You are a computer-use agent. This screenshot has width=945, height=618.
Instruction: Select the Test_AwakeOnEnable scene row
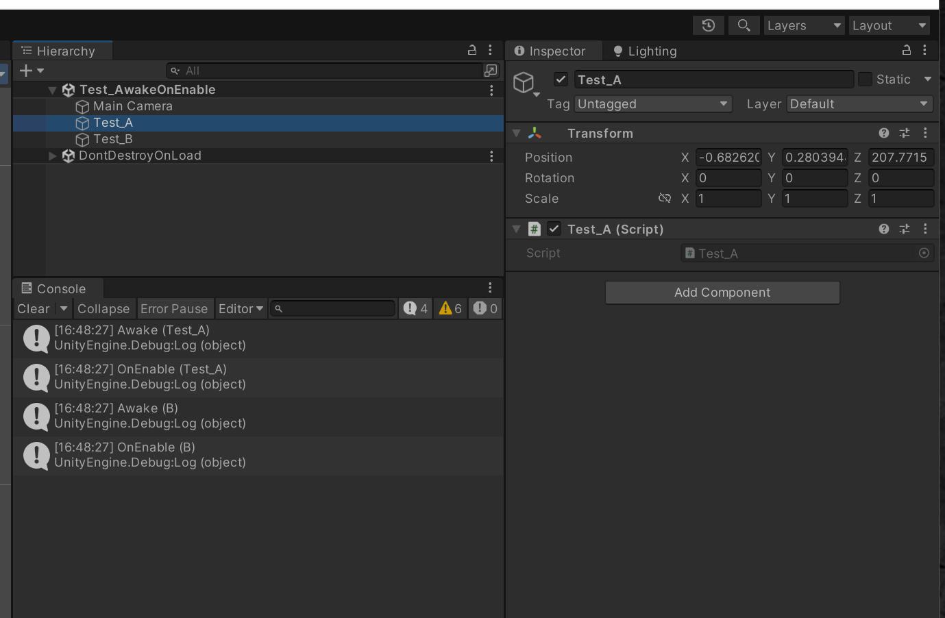[x=258, y=90]
